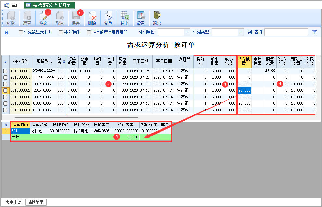Image resolution: width=322 pixels, height=207 pixels.
Task: Click the 退出 (Exit) door icon
Action: point(157,18)
